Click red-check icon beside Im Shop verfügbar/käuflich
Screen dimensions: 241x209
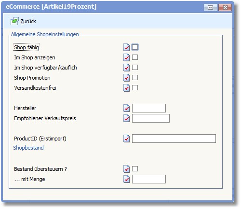point(126,68)
